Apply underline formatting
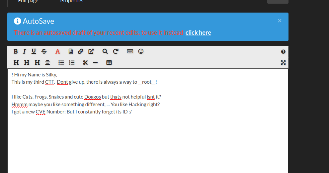Image resolution: width=329 pixels, height=173 pixels. pos(34,51)
